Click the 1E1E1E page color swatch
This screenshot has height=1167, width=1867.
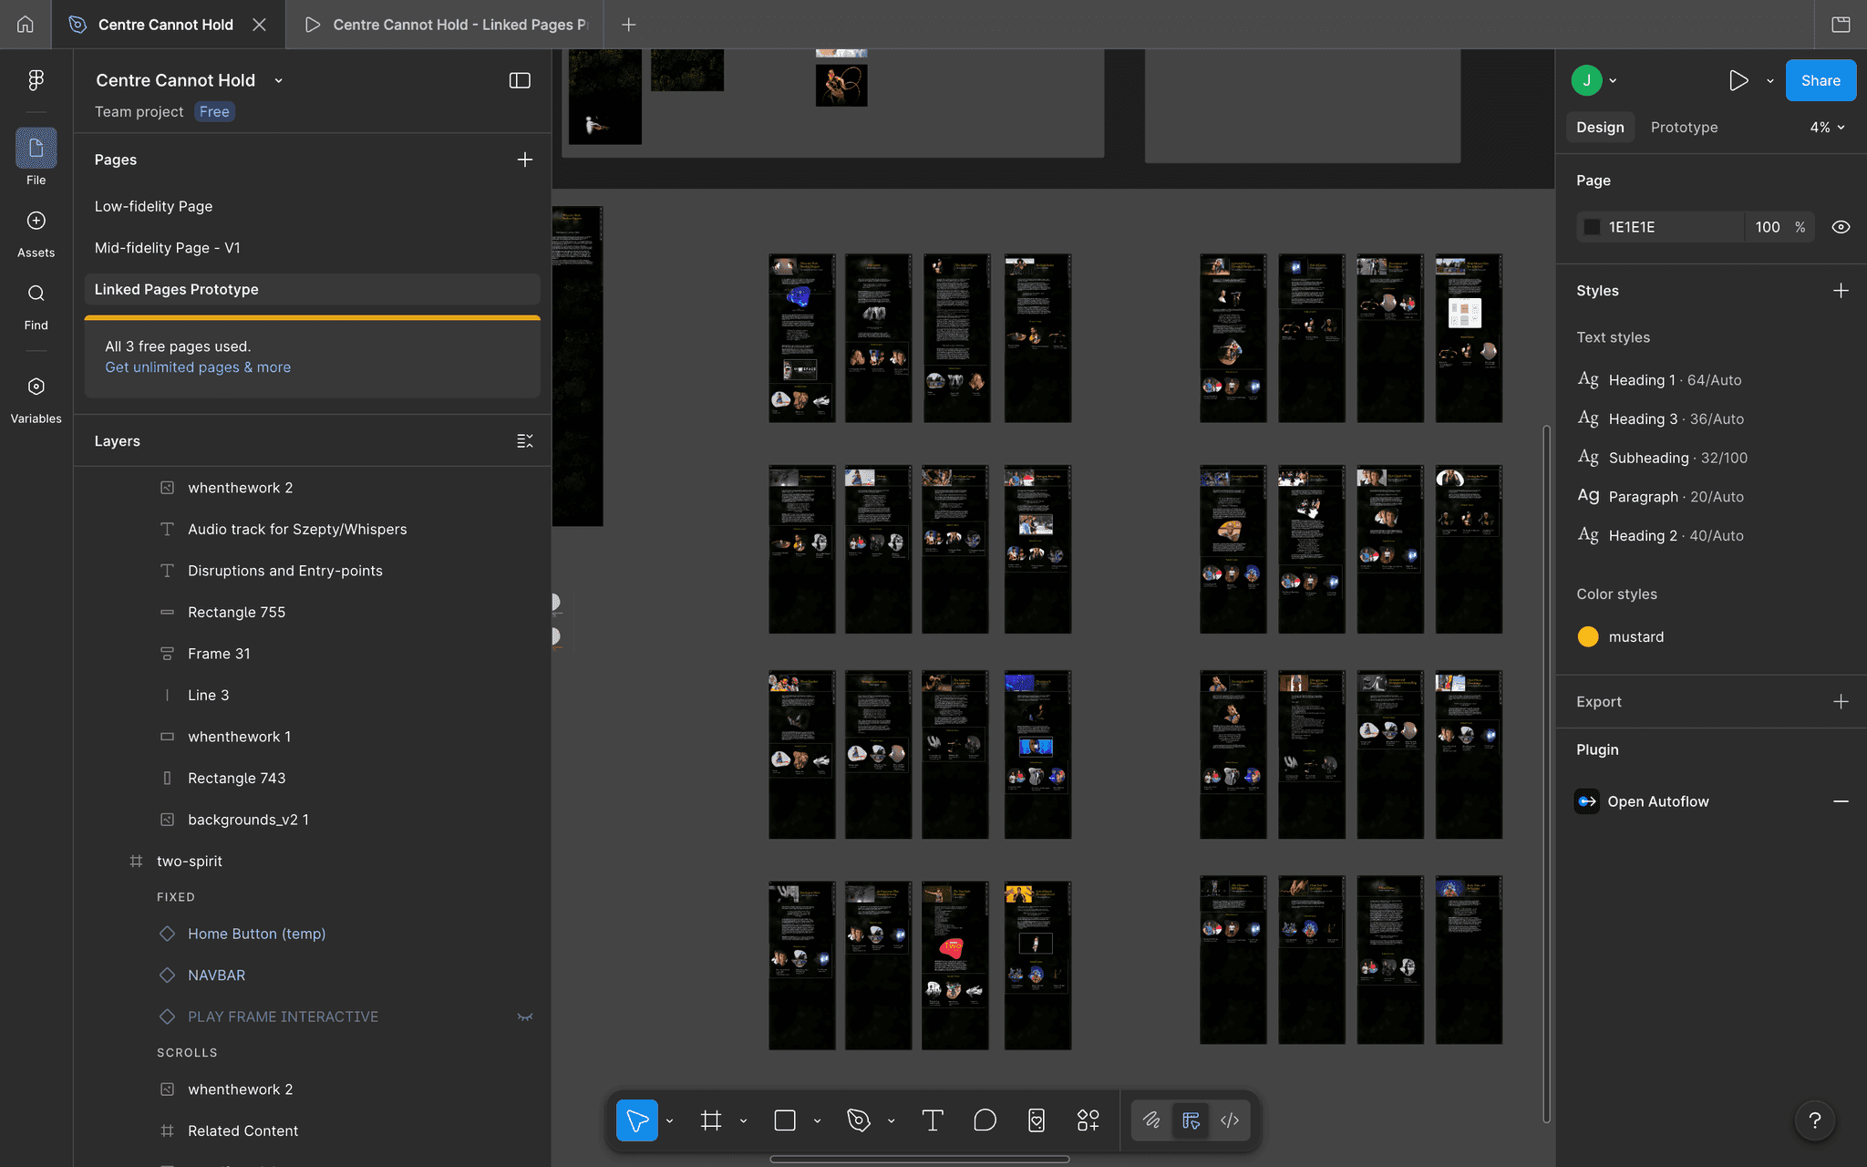pyautogui.click(x=1592, y=227)
